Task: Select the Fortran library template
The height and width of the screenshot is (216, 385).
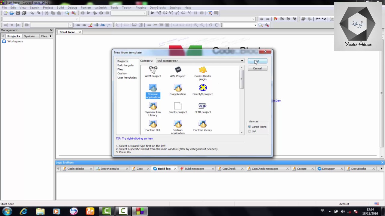Action: click(x=203, y=126)
